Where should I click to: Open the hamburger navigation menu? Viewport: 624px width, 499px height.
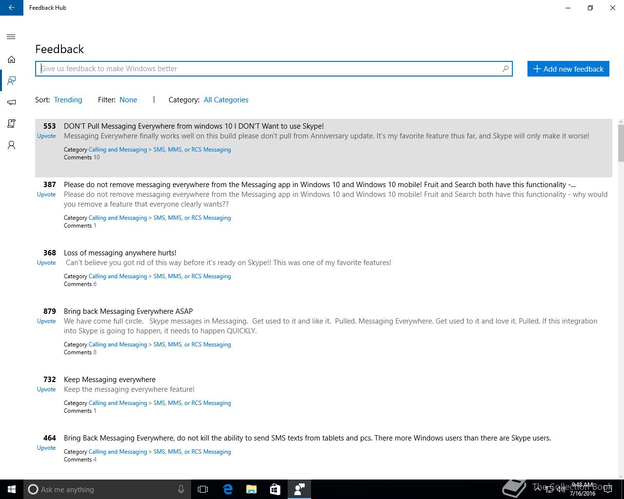coord(11,37)
